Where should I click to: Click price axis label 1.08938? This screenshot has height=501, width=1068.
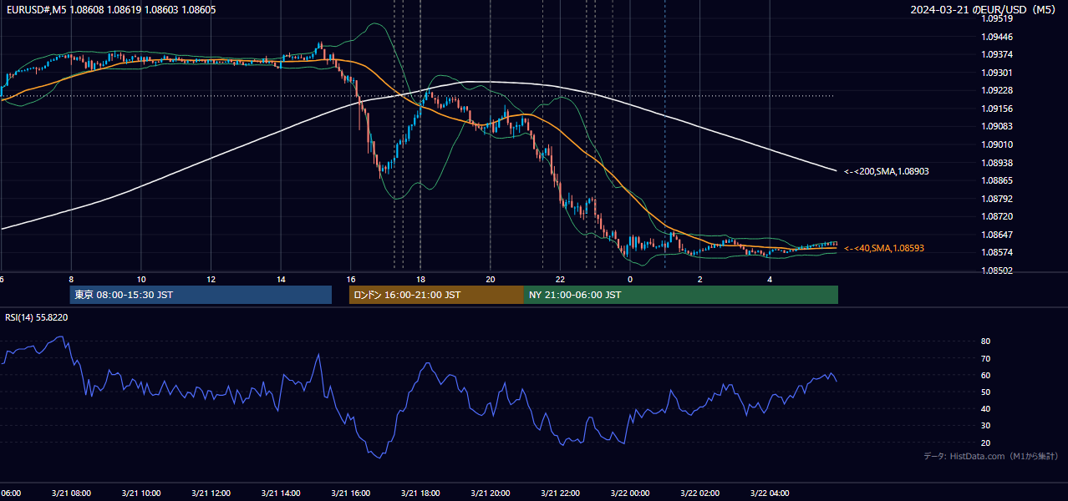point(998,163)
